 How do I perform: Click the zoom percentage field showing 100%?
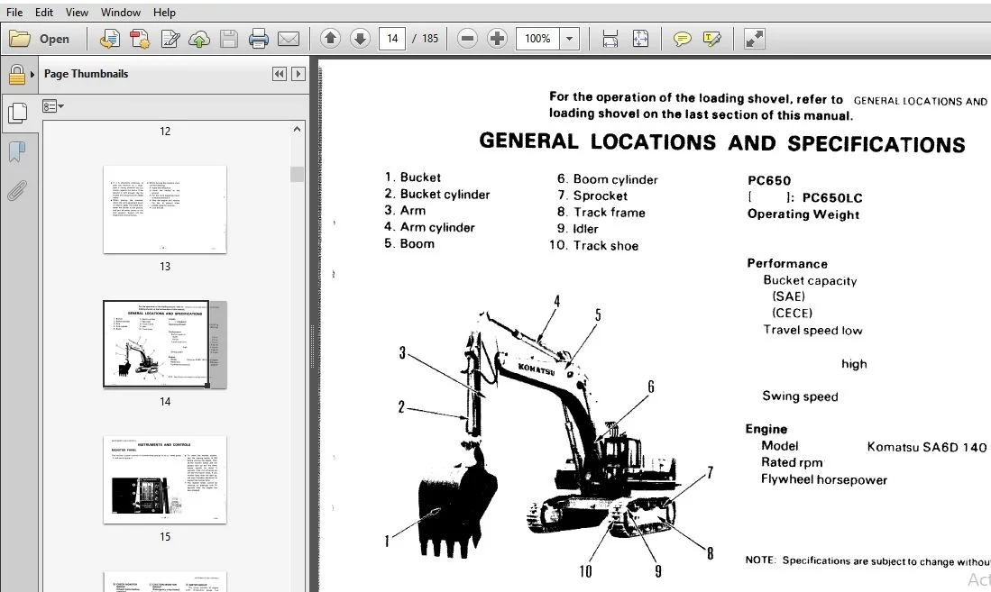click(x=537, y=39)
